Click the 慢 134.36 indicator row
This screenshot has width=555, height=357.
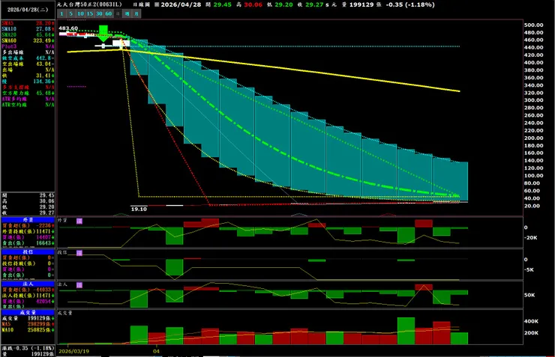[28, 82]
